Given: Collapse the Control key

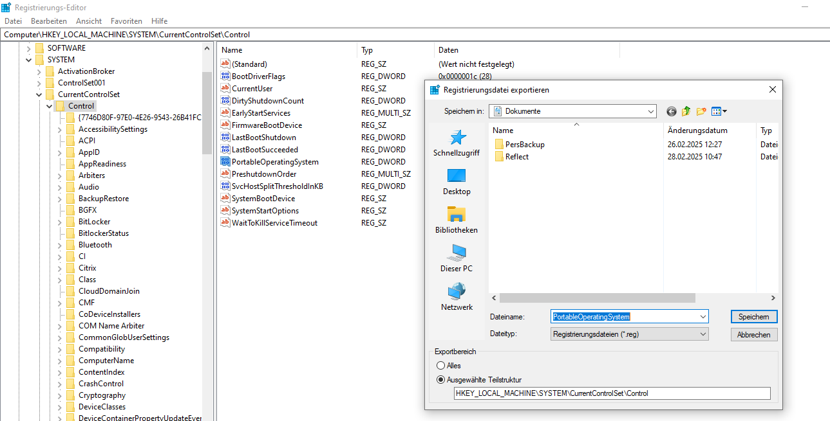Looking at the screenshot, I should pyautogui.click(x=50, y=106).
